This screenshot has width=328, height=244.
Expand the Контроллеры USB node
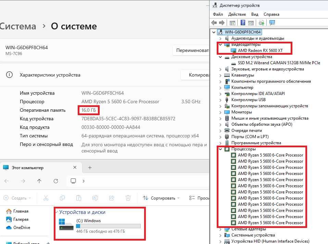click(220, 100)
